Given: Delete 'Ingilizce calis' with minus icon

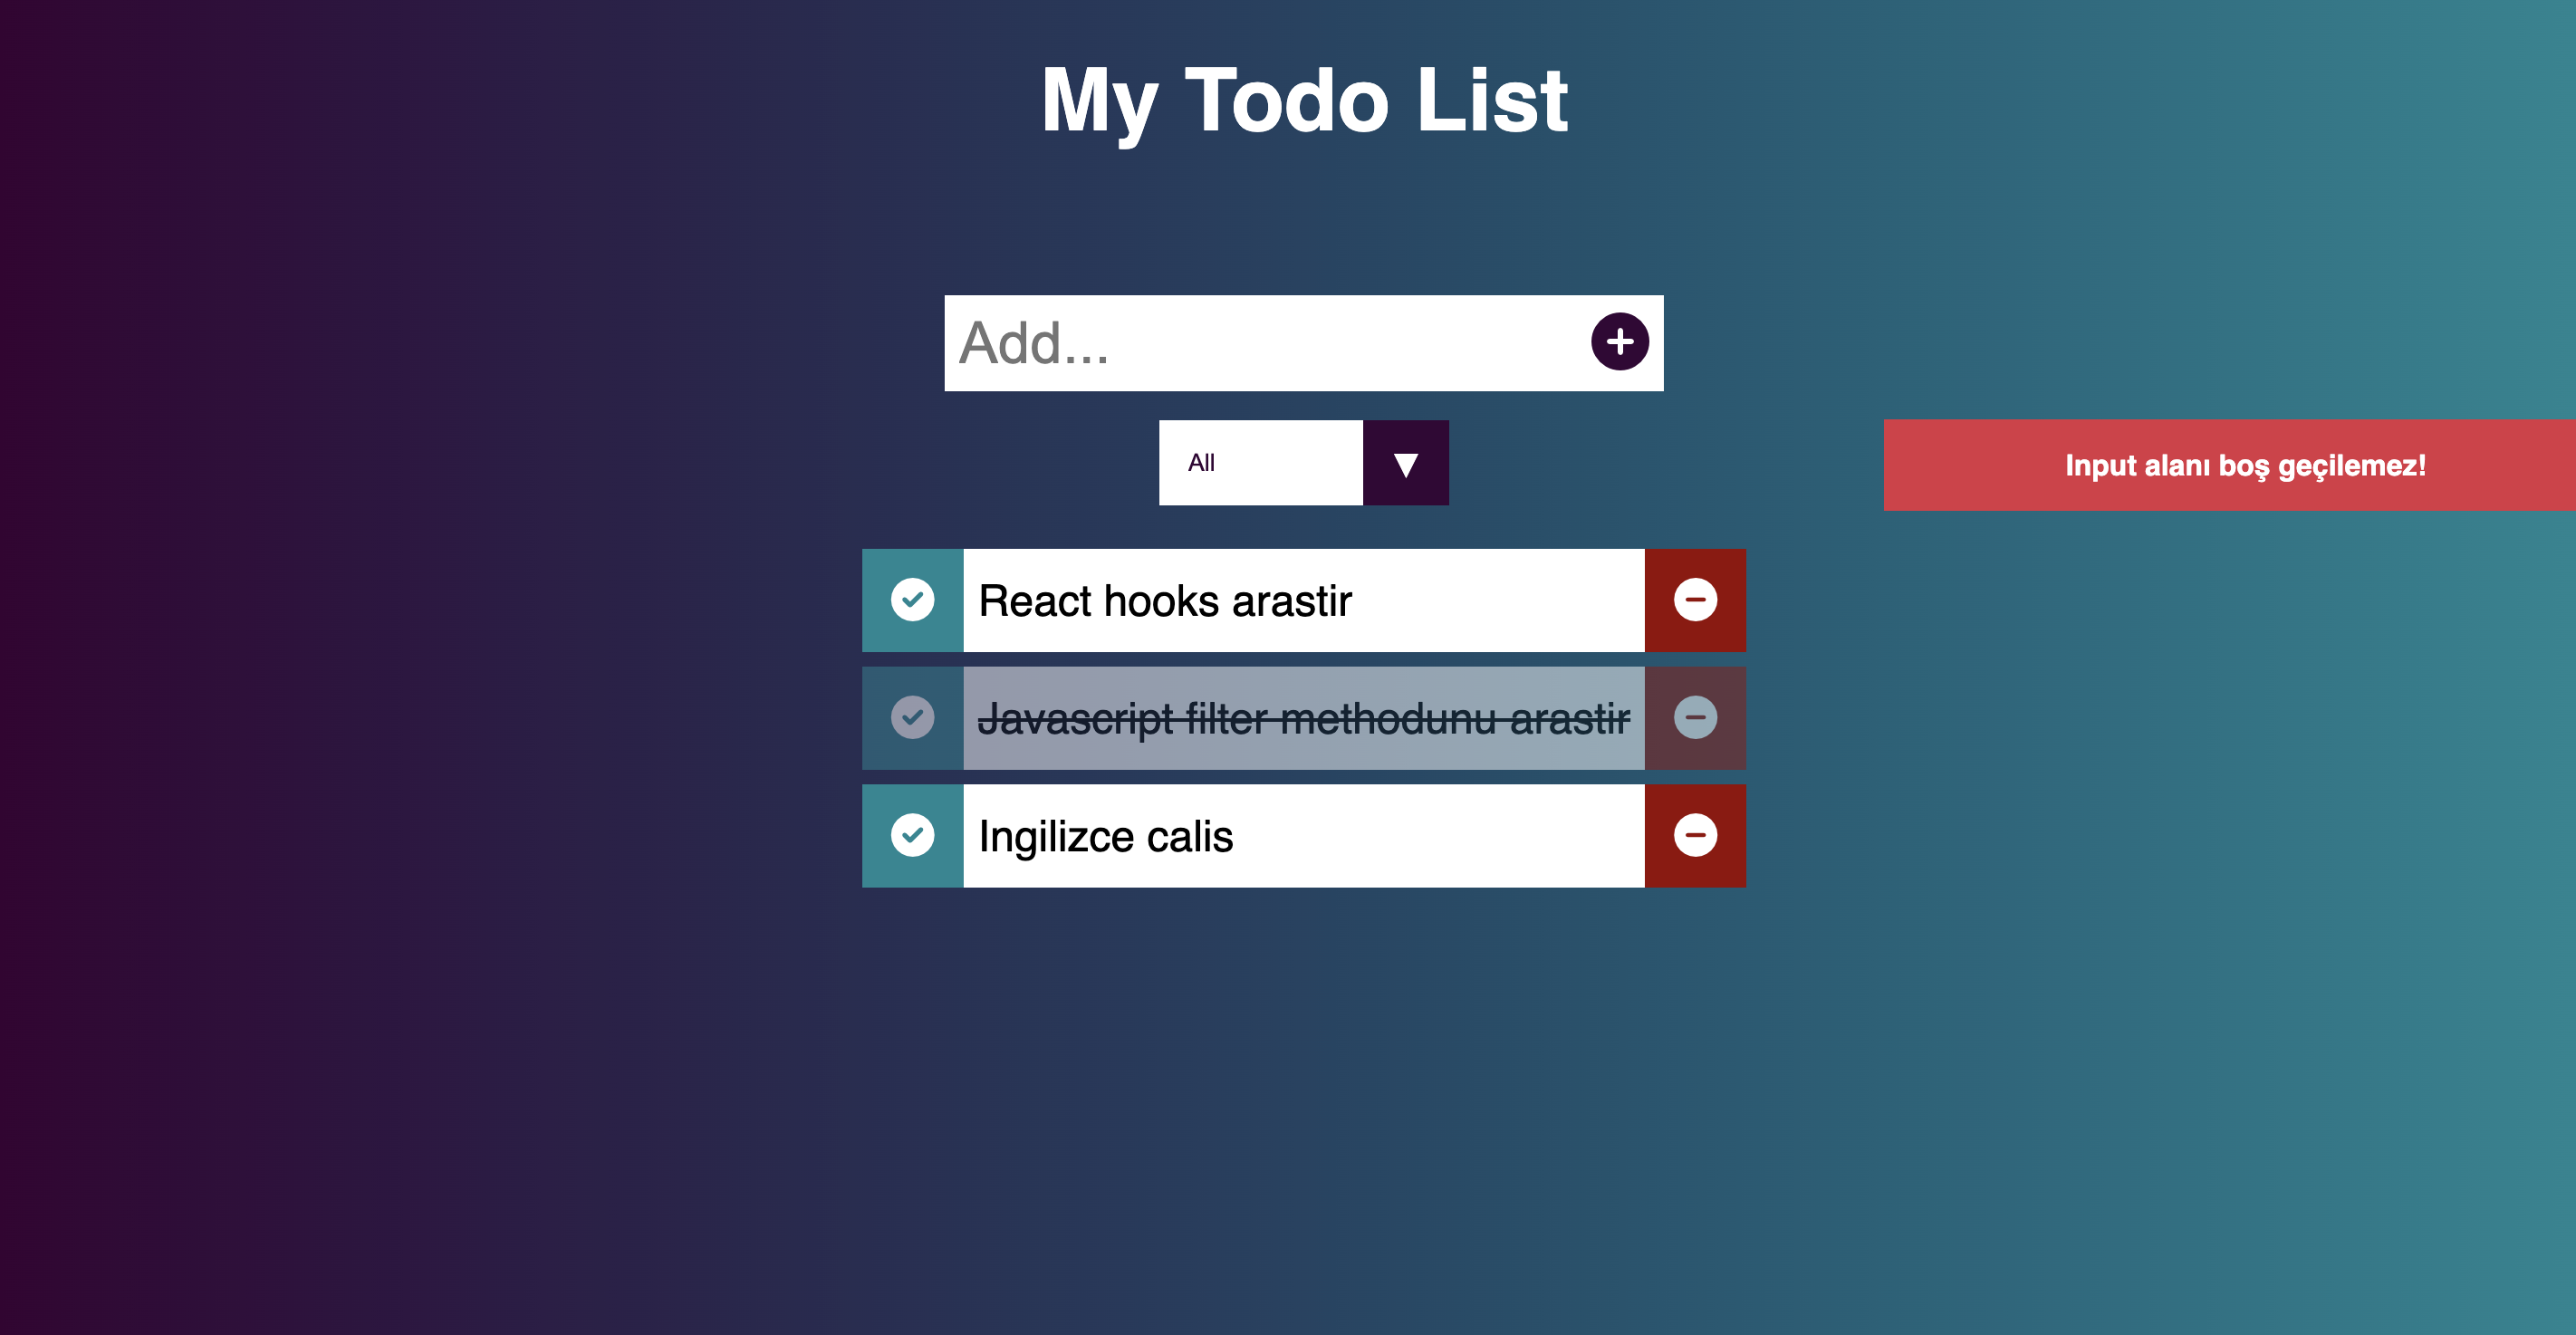Looking at the screenshot, I should [x=1694, y=835].
